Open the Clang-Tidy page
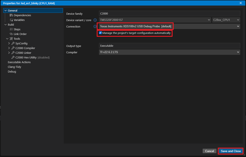This screenshot has width=246, height=157. coord(15,67)
